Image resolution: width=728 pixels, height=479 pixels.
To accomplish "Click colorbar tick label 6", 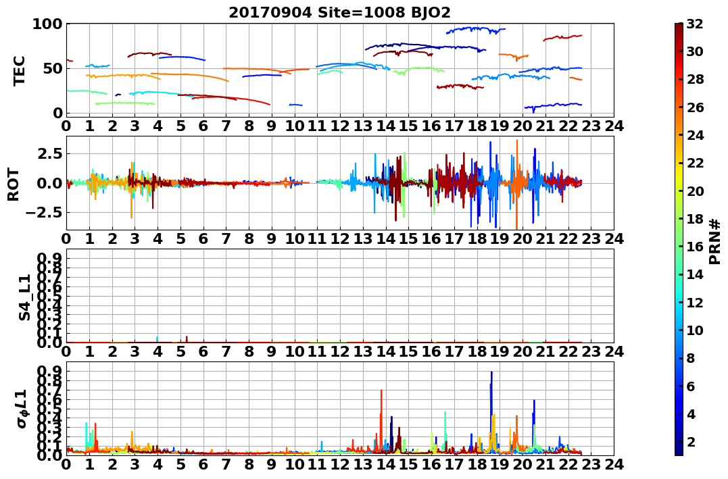I will click(x=691, y=386).
